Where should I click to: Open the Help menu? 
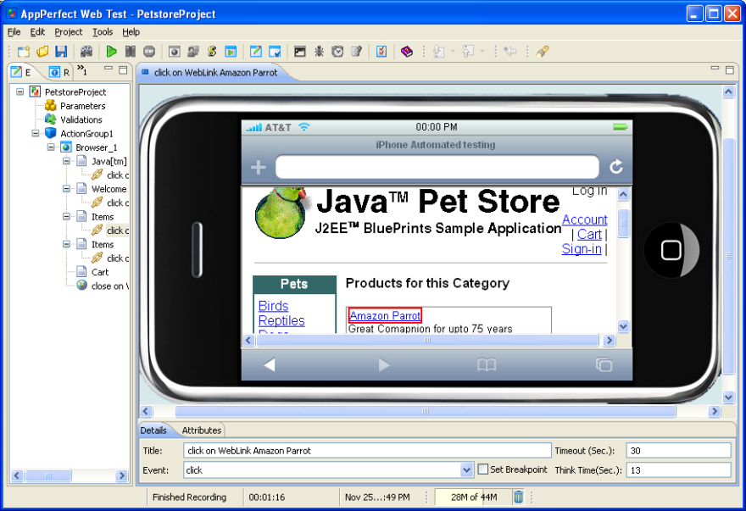(x=131, y=32)
